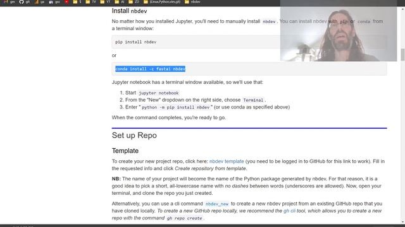This screenshot has height=227, width=405.
Task: Follow the 'gh cli' link
Action: tap(289, 211)
